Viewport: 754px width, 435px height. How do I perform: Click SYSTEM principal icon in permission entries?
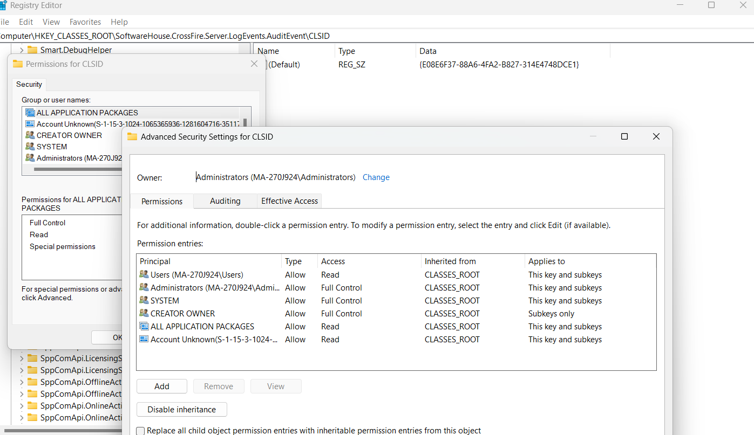pyautogui.click(x=144, y=301)
